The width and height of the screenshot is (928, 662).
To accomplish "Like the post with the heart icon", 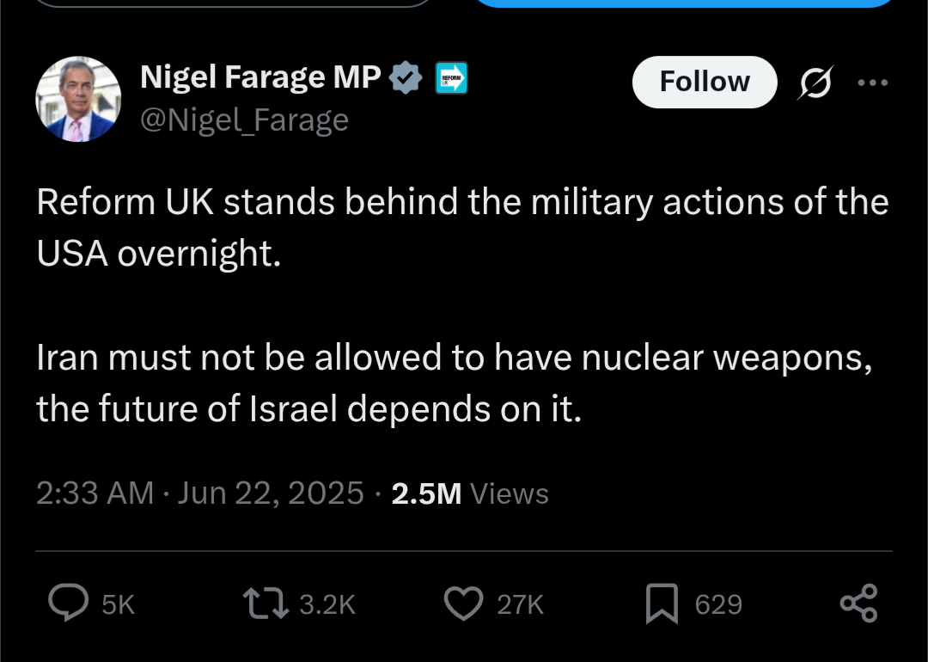I will [x=463, y=604].
